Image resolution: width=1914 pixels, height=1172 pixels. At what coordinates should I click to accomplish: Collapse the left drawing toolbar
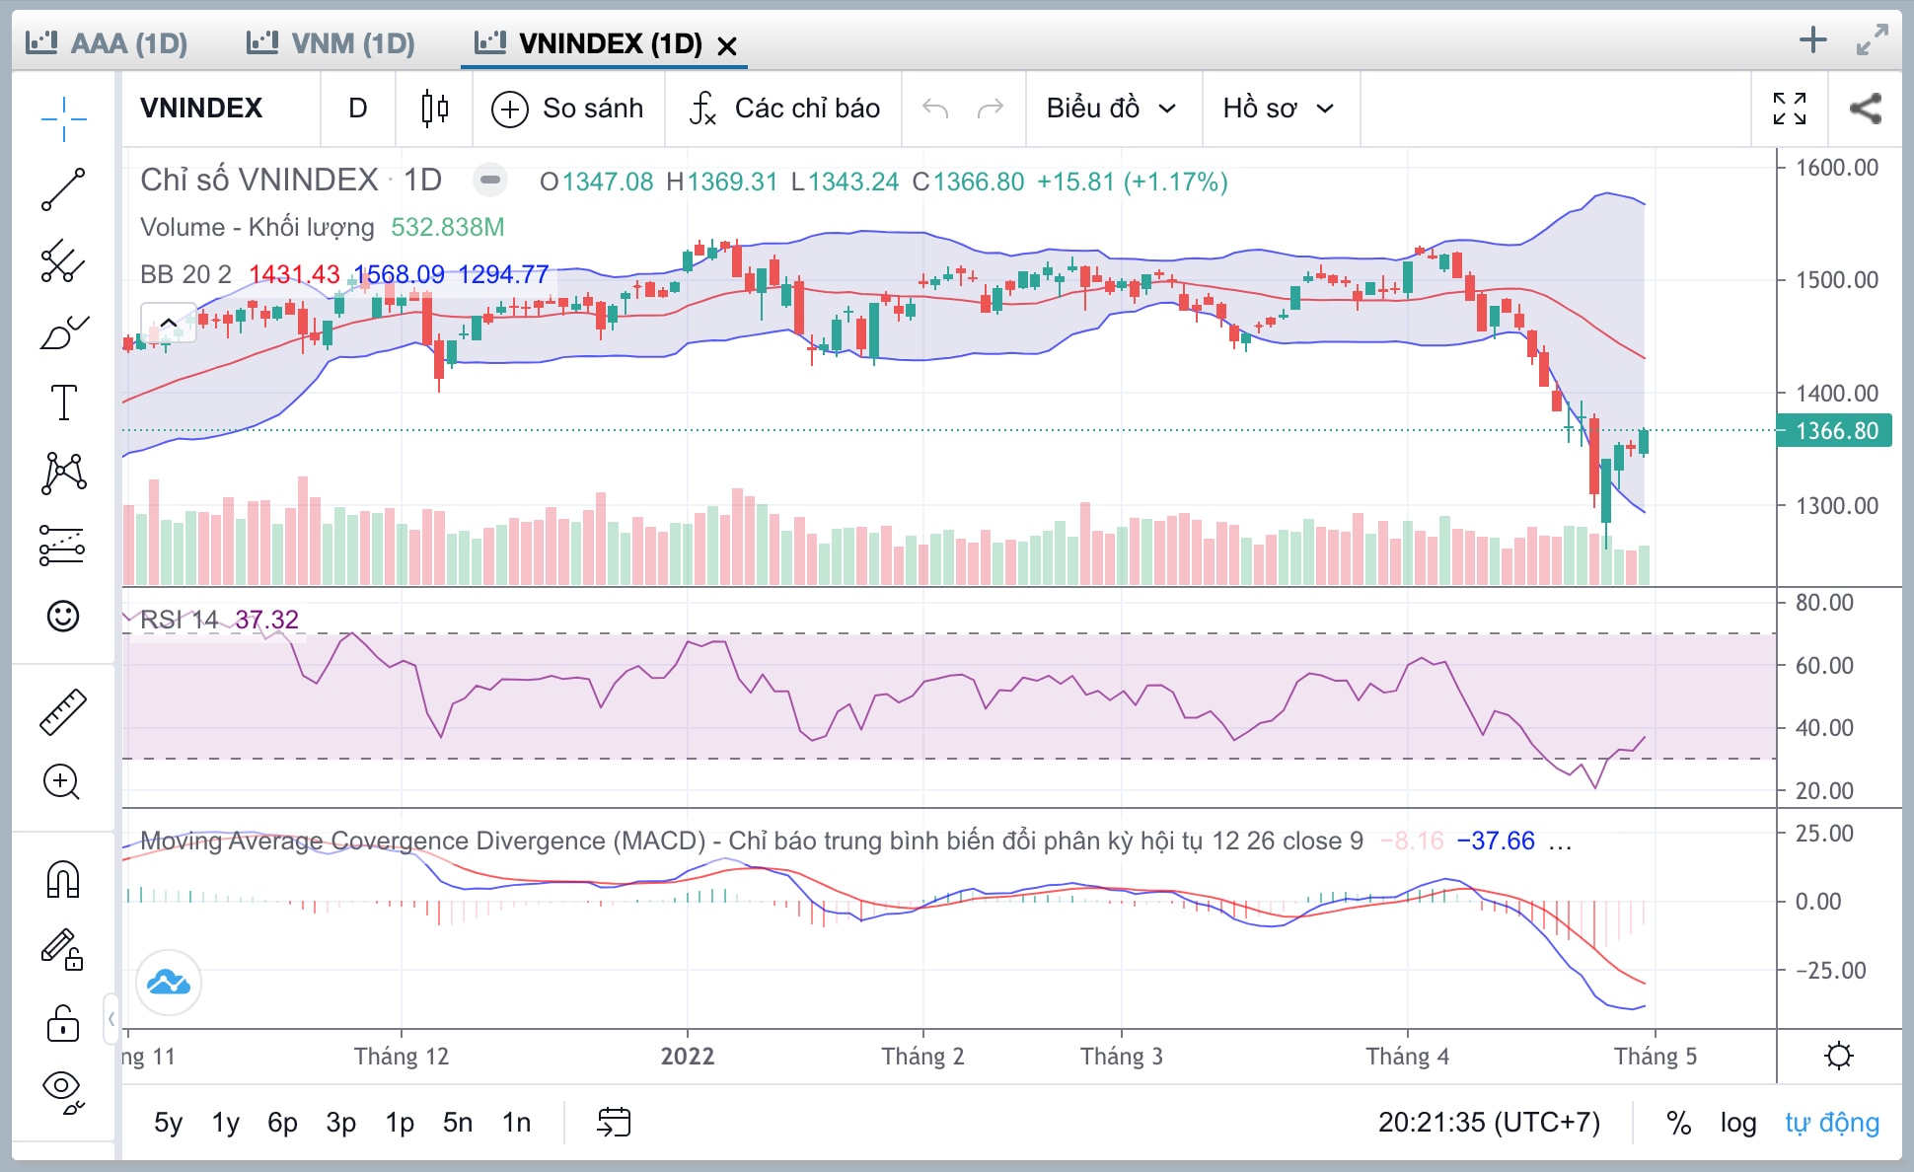tap(110, 1018)
